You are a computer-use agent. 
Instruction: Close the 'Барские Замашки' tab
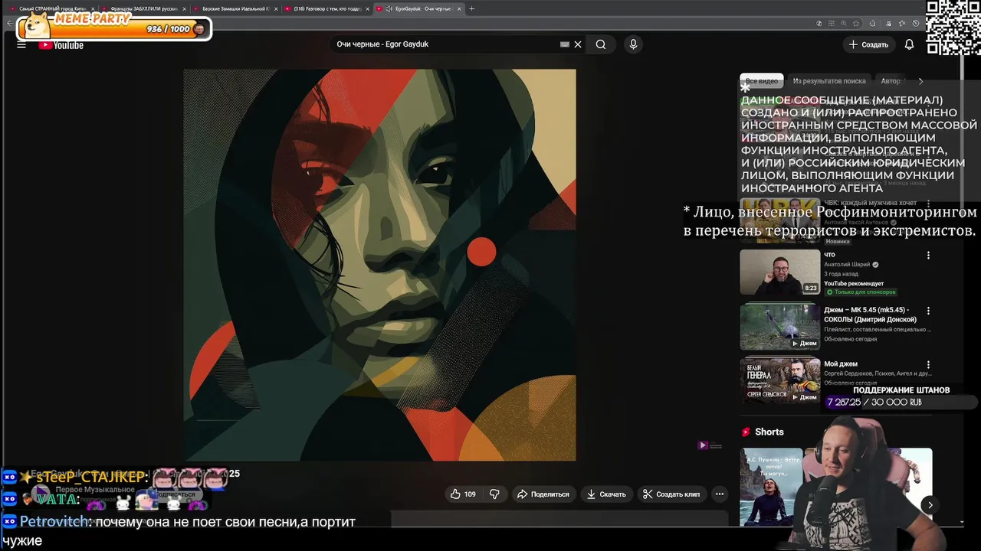pos(276,8)
